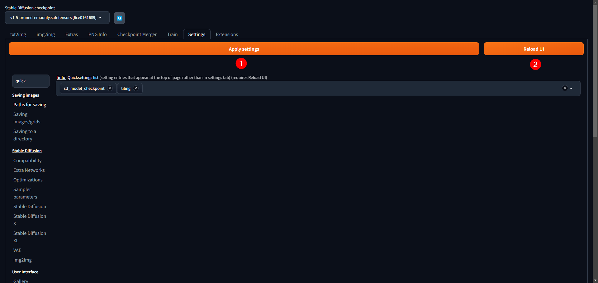Viewport: 598px width, 283px height.
Task: Focus the settings search field
Action: click(31, 81)
